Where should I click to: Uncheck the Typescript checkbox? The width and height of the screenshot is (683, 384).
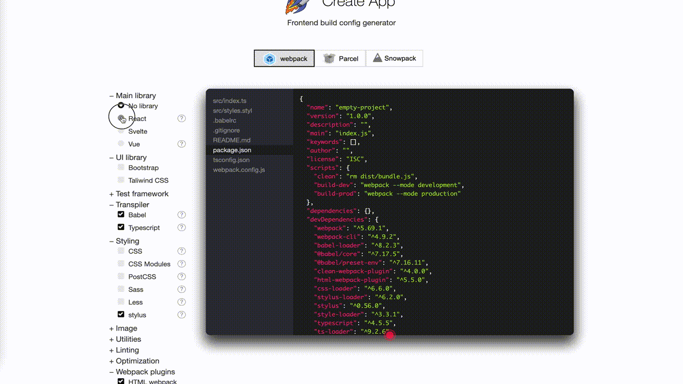point(121,227)
